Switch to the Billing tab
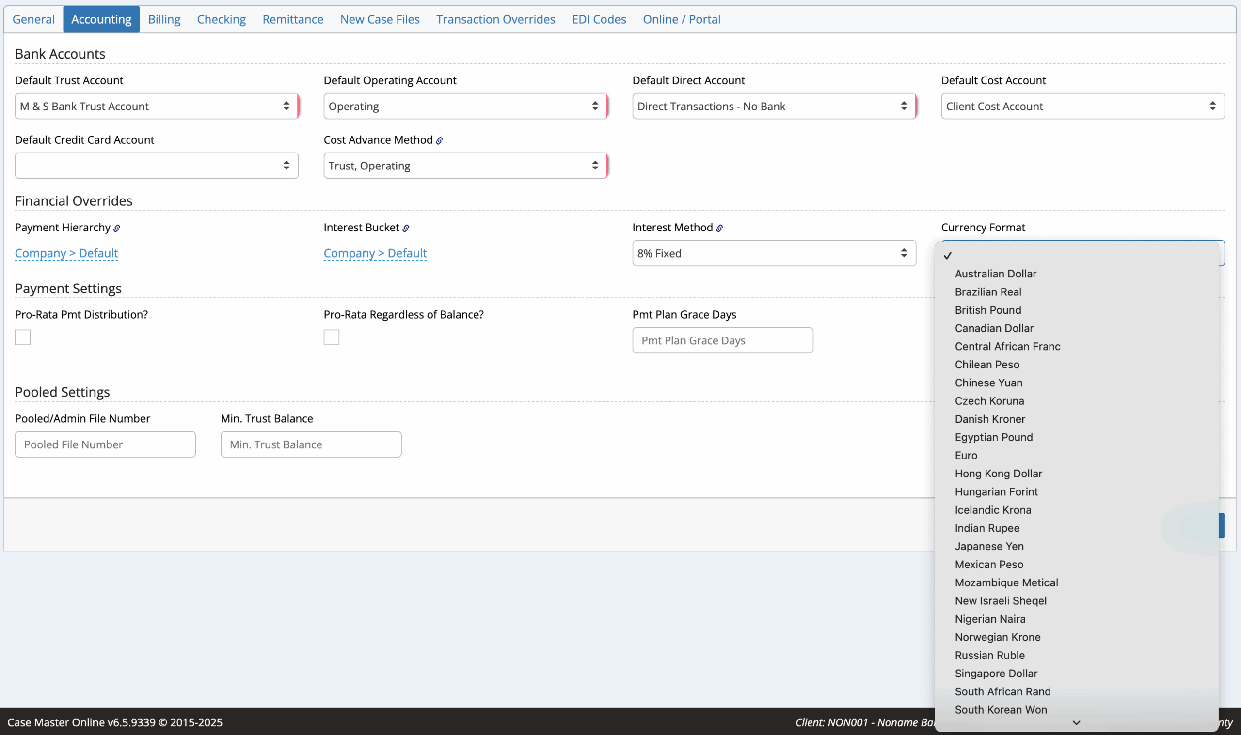Viewport: 1241px width, 735px height. 164,19
